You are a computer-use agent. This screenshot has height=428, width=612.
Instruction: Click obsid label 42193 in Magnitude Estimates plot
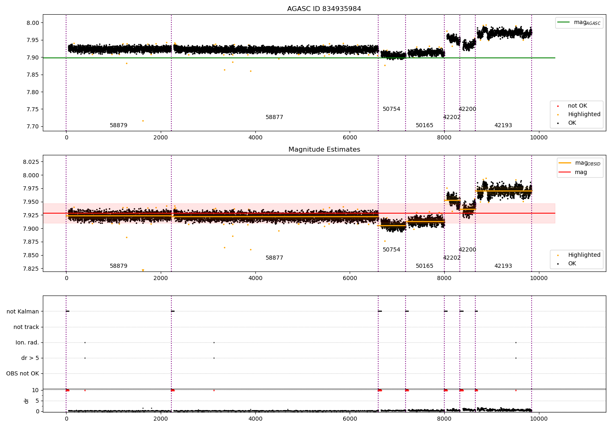pyautogui.click(x=503, y=266)
